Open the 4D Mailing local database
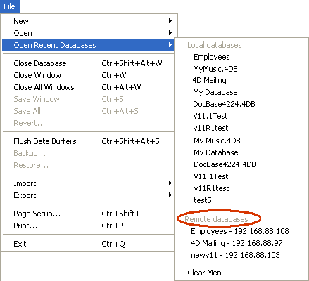This screenshot has width=309, height=281. [209, 80]
